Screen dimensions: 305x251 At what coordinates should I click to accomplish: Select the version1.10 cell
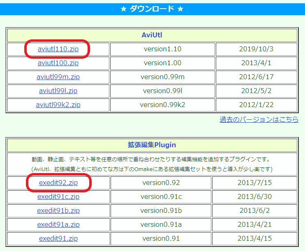162,49
